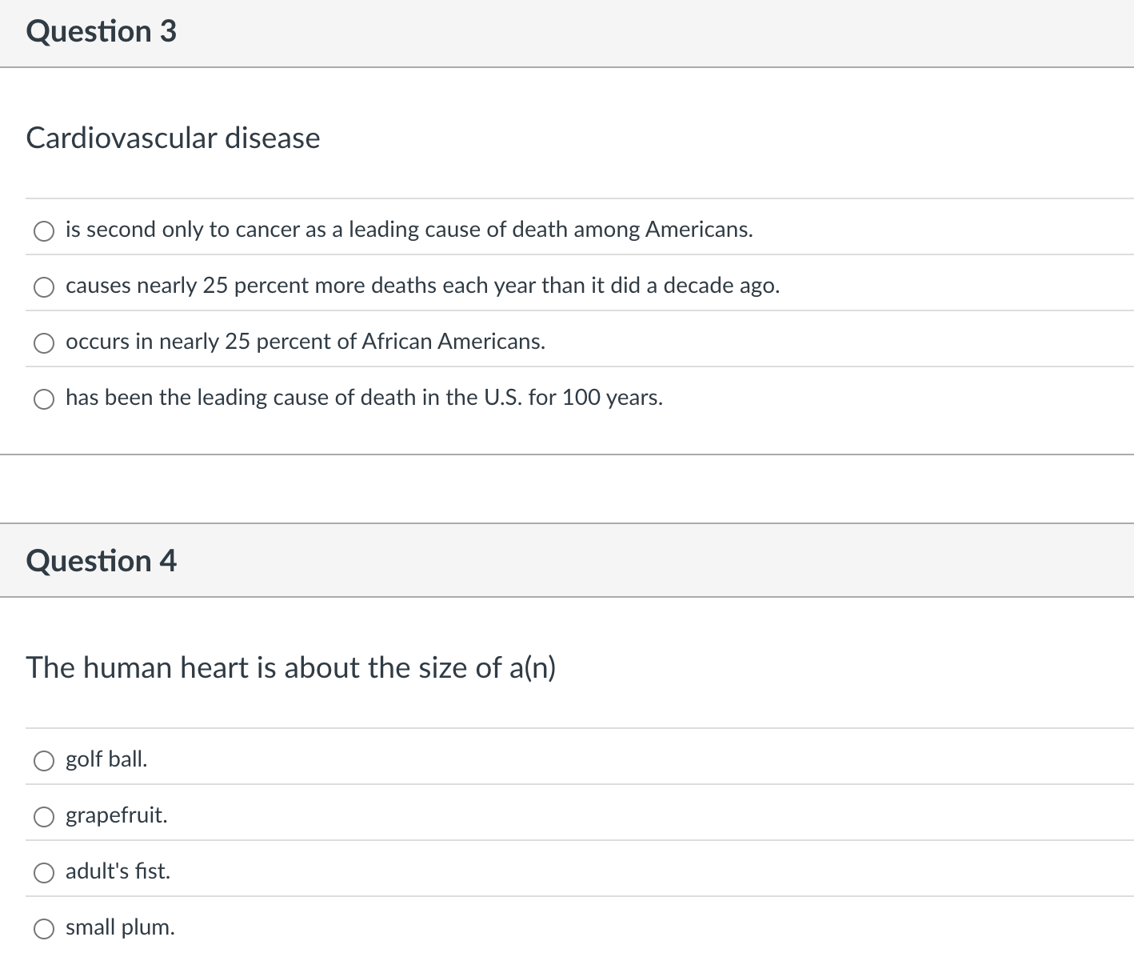Select radio for 'second only to cancer' answer
The image size is (1134, 973).
[x=44, y=231]
